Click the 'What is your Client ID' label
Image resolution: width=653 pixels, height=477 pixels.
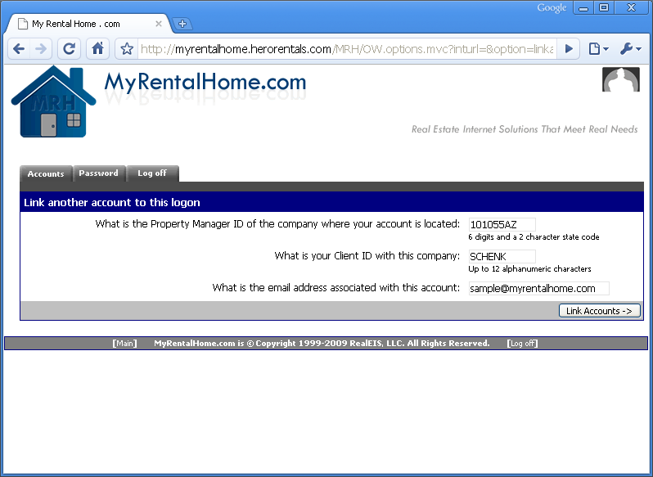coord(367,255)
